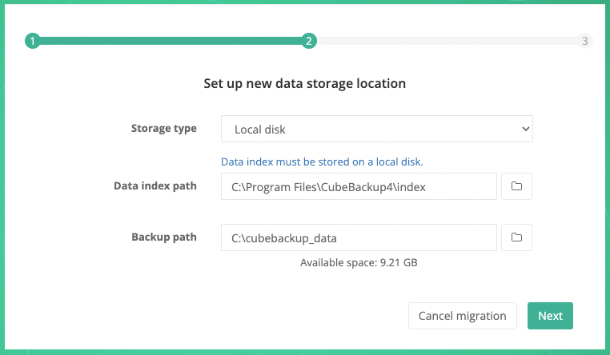Click the unfilled progress bar before step 3
The image size is (610, 355).
point(447,41)
